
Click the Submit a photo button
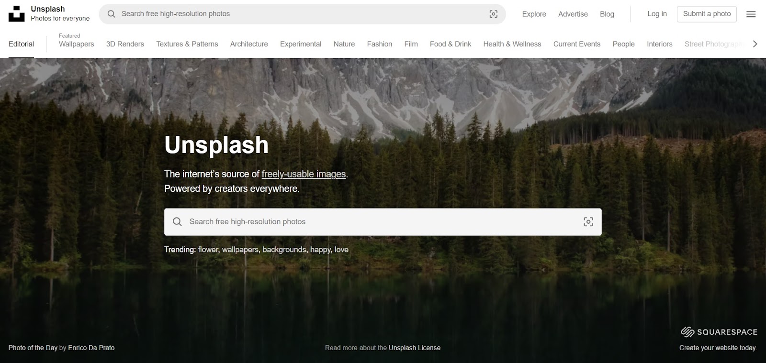coord(707,14)
